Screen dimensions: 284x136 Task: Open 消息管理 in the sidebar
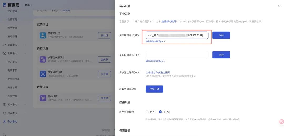point(12,36)
